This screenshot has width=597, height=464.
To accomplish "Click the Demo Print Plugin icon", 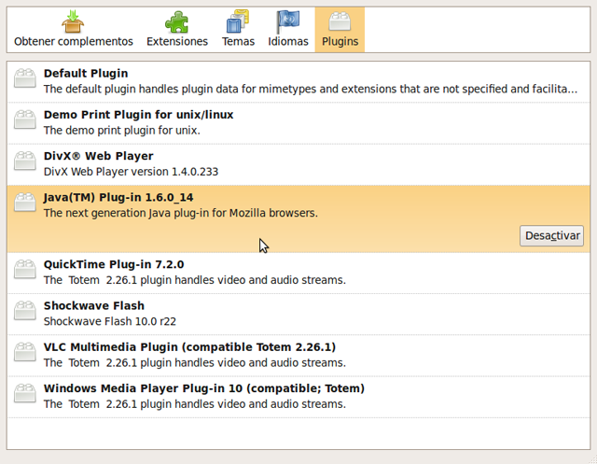I will (x=25, y=121).
